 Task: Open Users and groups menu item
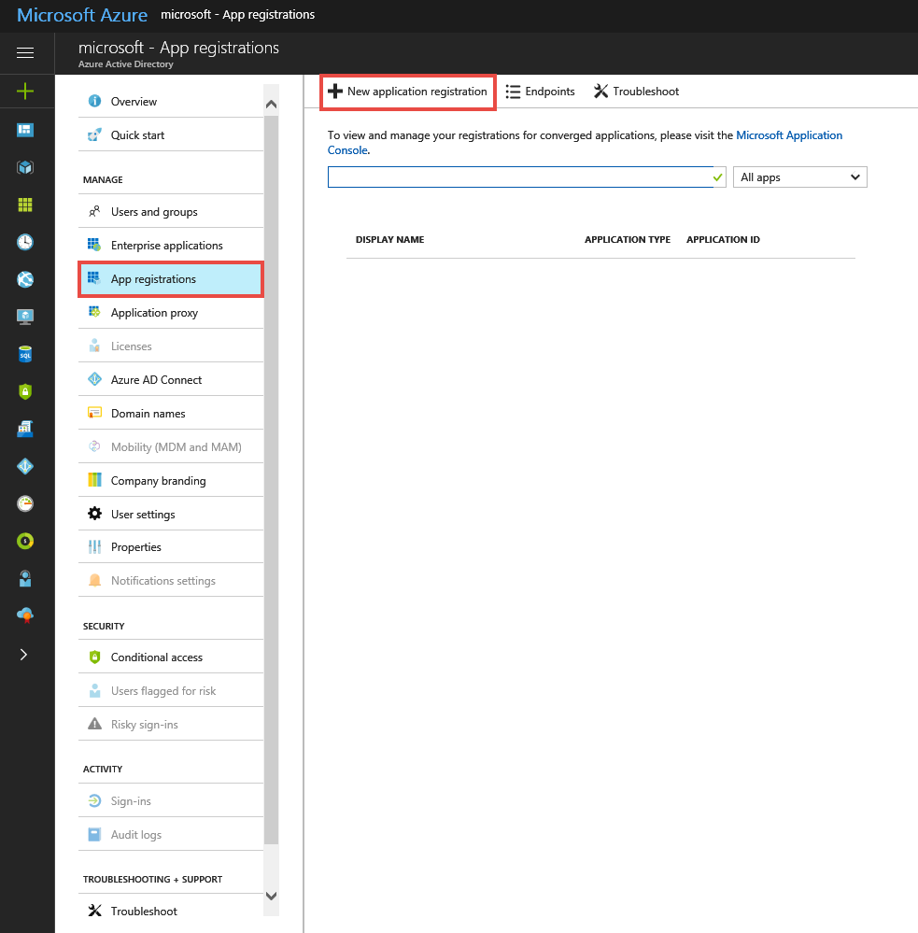154,212
